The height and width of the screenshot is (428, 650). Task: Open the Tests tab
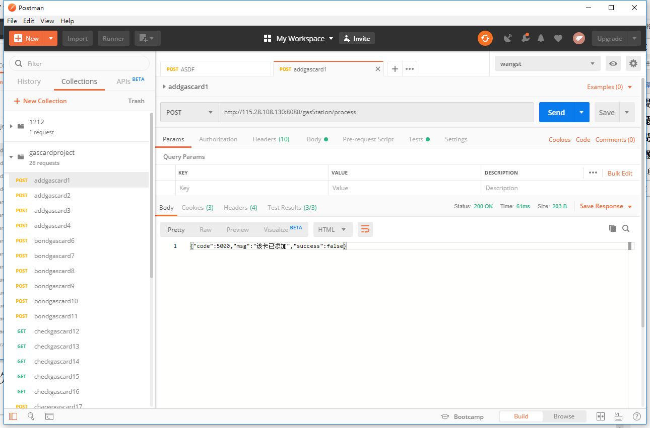tap(419, 139)
